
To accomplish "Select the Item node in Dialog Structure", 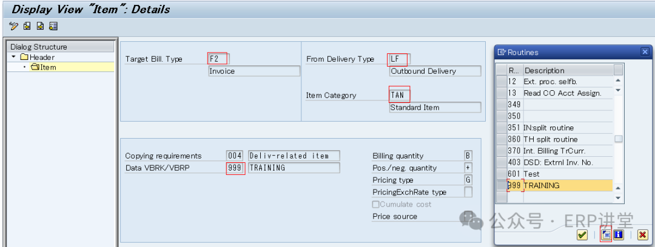I will point(48,67).
